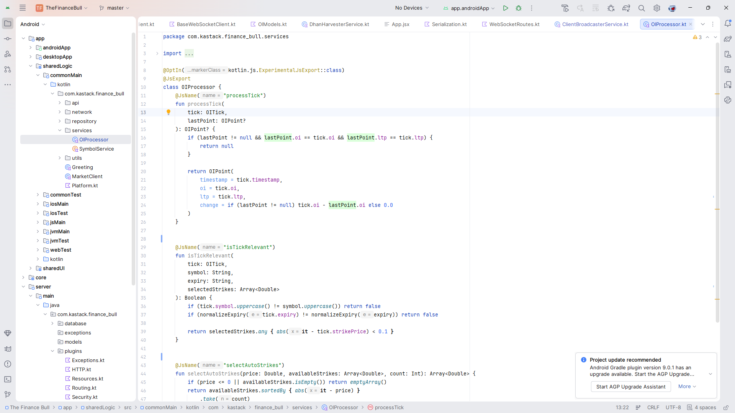
Task: Switch to WebSocketRoutes.kt tab
Action: tap(511, 24)
